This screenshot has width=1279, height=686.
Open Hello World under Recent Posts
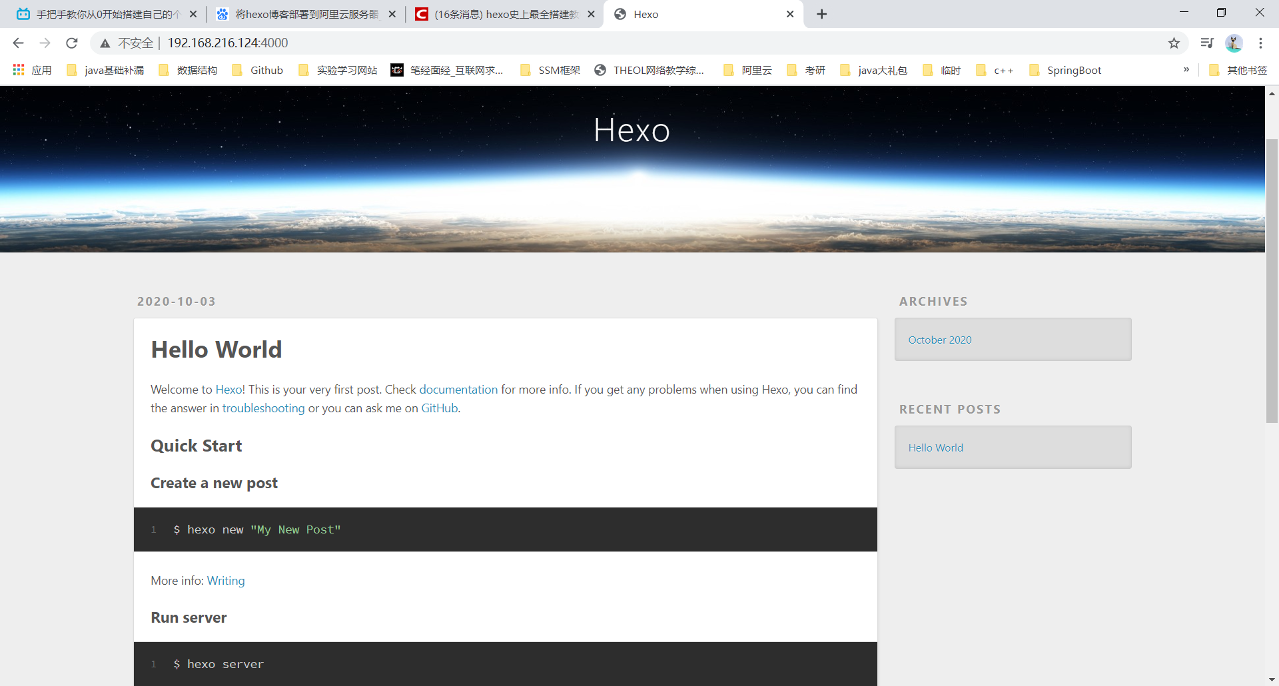pos(935,448)
